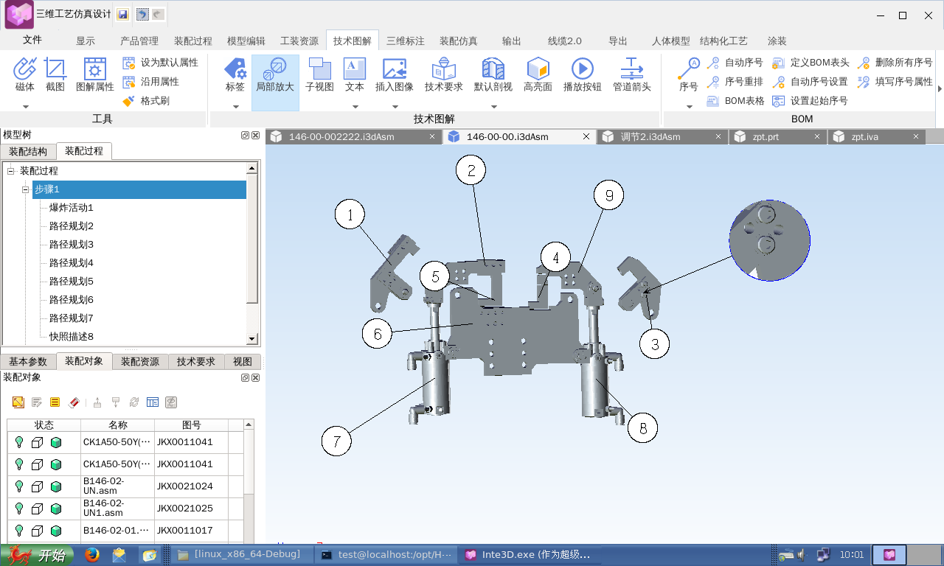
Task: Click the 默认剖视 section view icon
Action: coord(493,76)
